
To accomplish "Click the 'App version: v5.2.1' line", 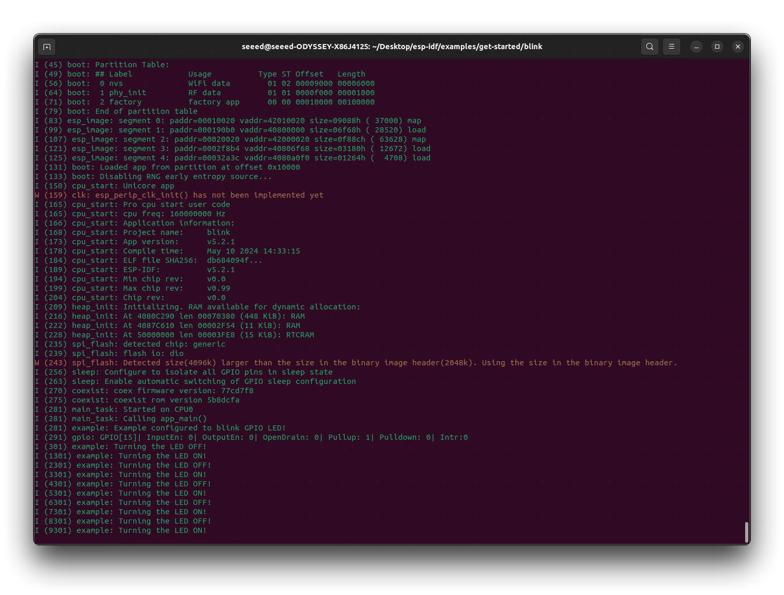I will [135, 242].
